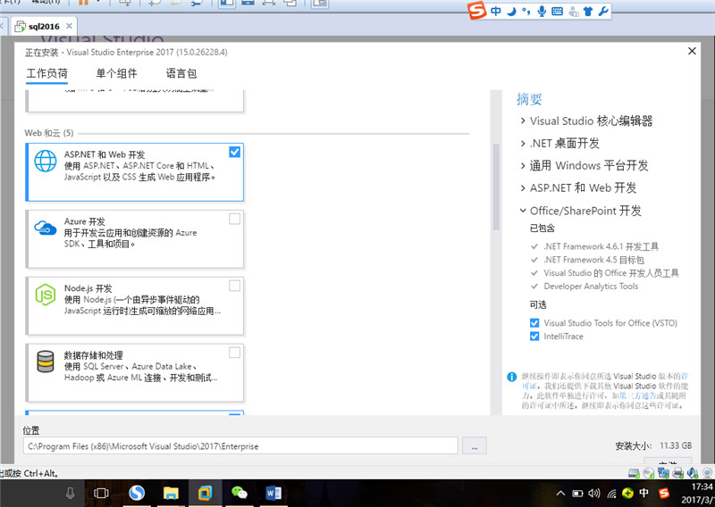715x507 pixels.
Task: Expand 通用 Windows 平台开发 in the summary
Action: point(523,165)
